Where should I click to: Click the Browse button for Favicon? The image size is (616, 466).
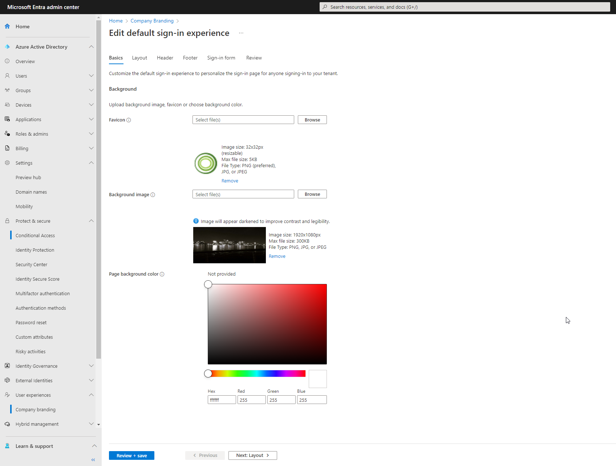pos(312,120)
